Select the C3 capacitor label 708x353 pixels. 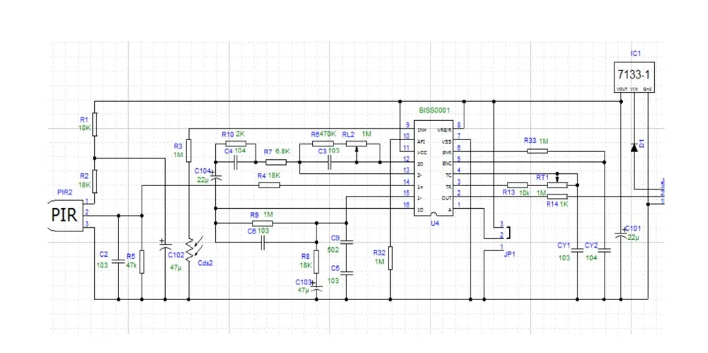(322, 151)
